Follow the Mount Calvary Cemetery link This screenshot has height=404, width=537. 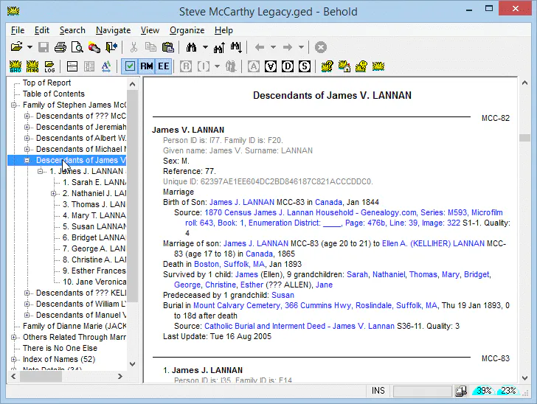[316, 305]
